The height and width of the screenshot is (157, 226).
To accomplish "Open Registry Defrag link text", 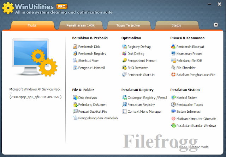I will [139, 47].
